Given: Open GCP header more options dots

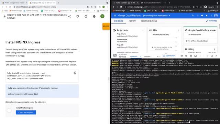Looking at the screenshot, I should point(211,15).
